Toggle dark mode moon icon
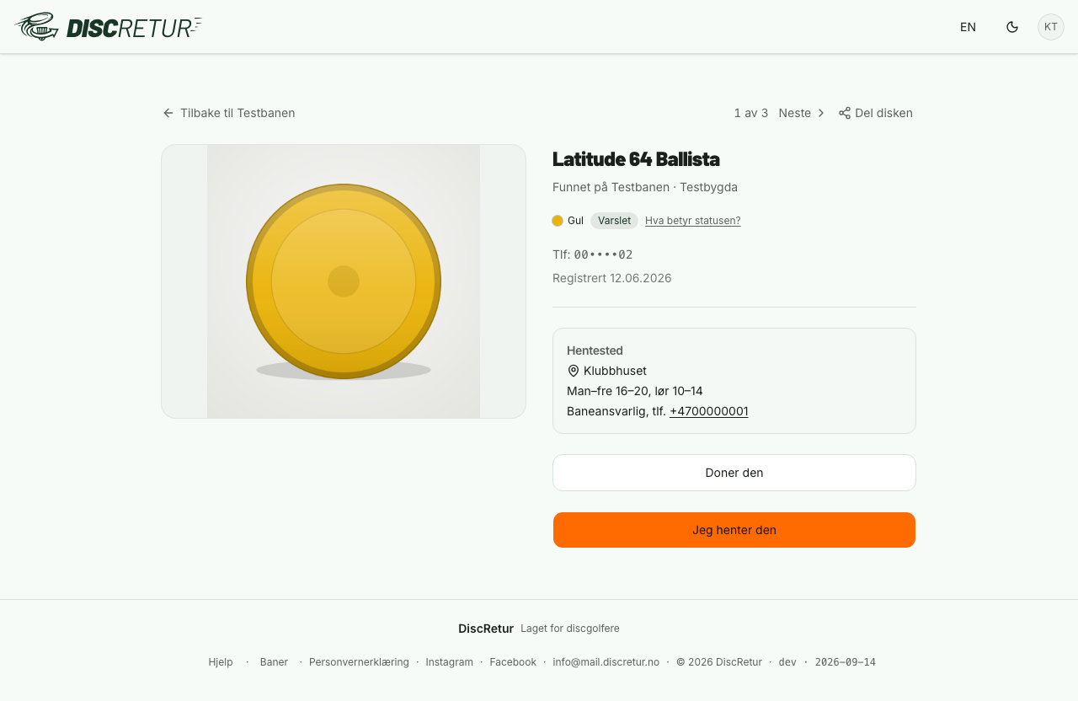This screenshot has width=1078, height=701. tap(1012, 27)
